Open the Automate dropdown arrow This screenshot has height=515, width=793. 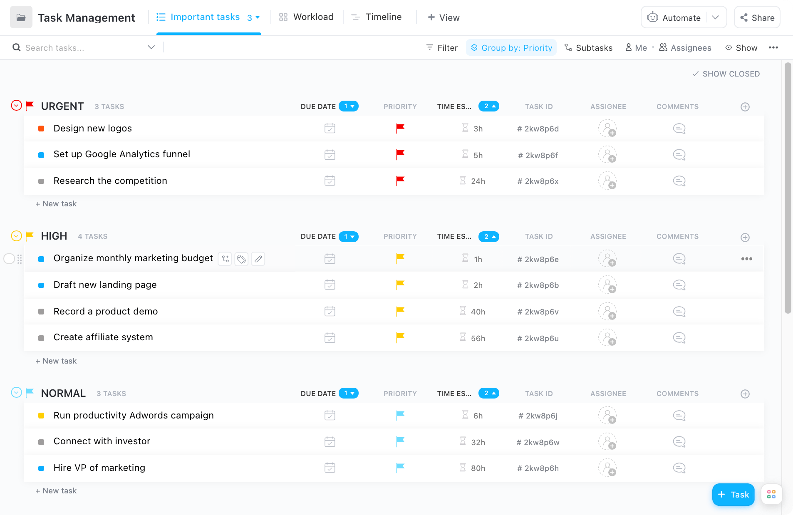716,17
